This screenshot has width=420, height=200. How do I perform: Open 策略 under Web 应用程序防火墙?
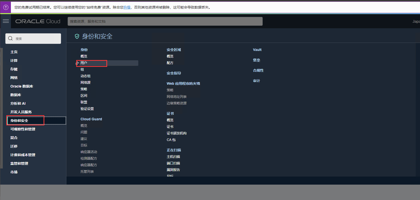coord(170,90)
